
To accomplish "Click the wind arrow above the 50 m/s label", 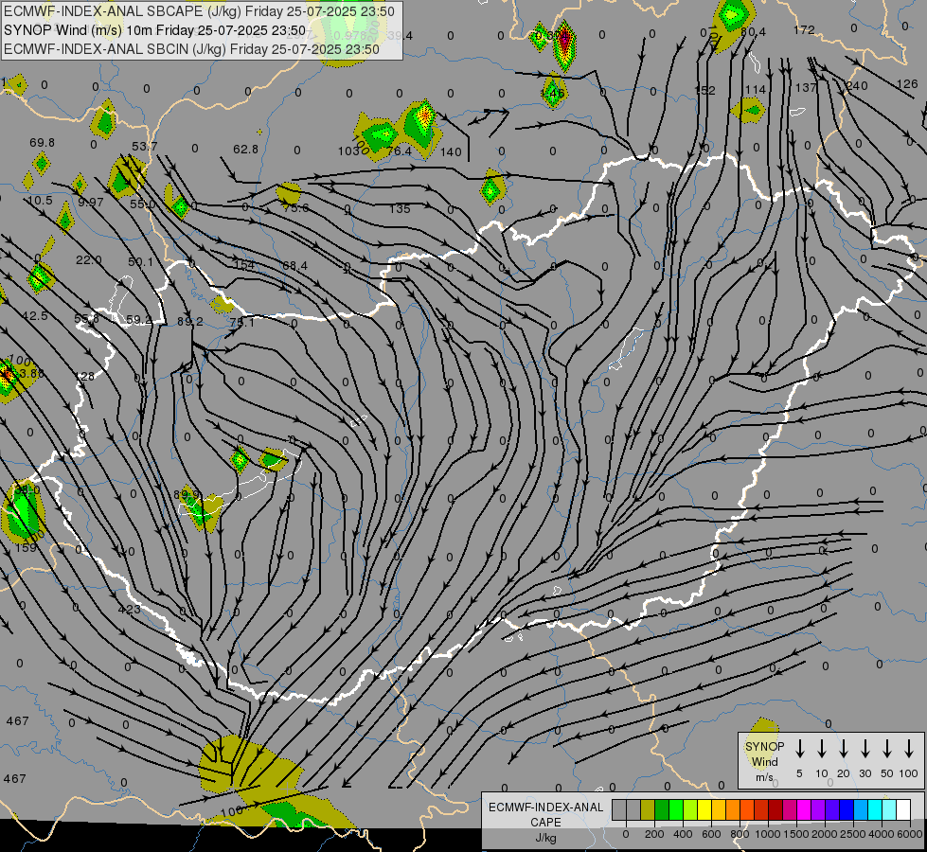I will point(887,749).
